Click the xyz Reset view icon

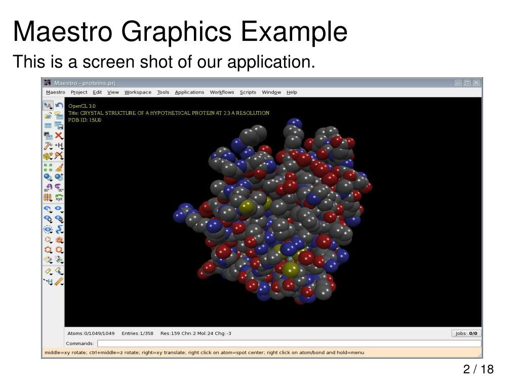click(x=59, y=198)
